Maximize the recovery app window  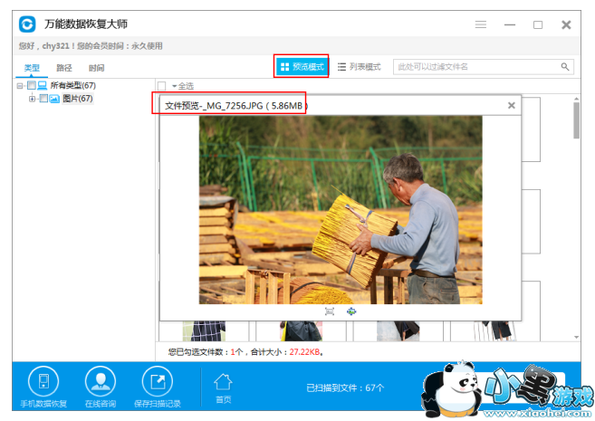tap(538, 24)
